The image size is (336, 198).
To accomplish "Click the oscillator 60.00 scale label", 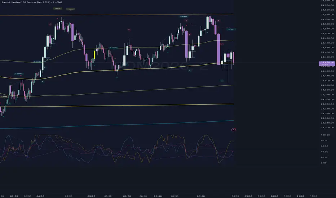I will point(324,146).
